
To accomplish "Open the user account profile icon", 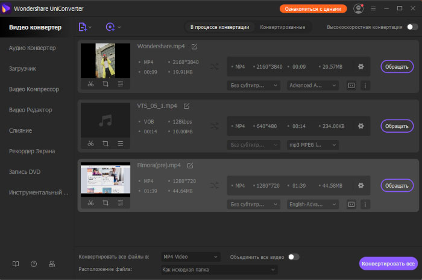I will (359, 8).
